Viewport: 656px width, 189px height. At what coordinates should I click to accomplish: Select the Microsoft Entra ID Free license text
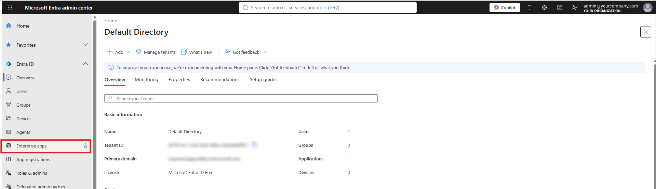(x=191, y=172)
